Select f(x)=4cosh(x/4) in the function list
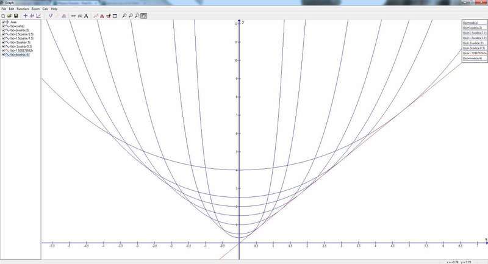The width and height of the screenshot is (488, 264). 21,54
